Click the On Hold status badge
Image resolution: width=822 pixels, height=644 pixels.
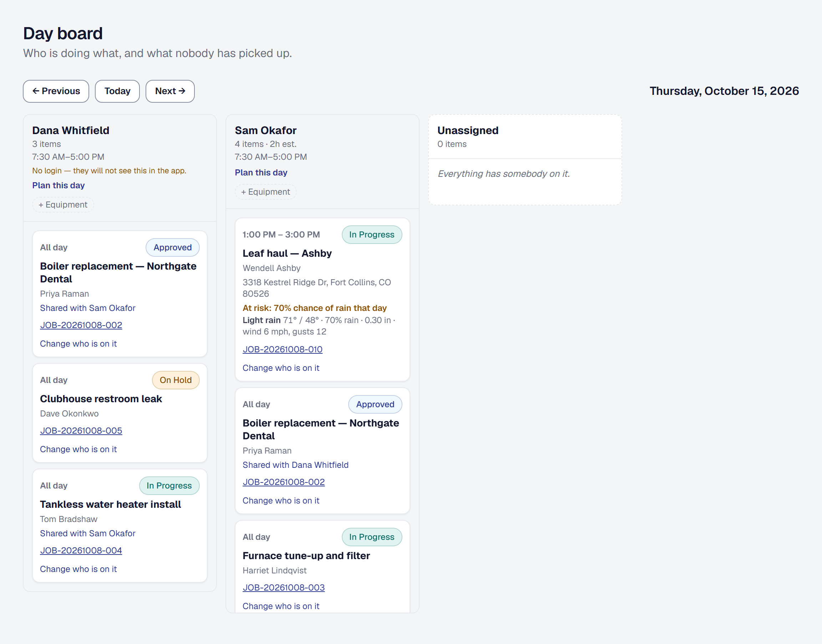pyautogui.click(x=176, y=380)
